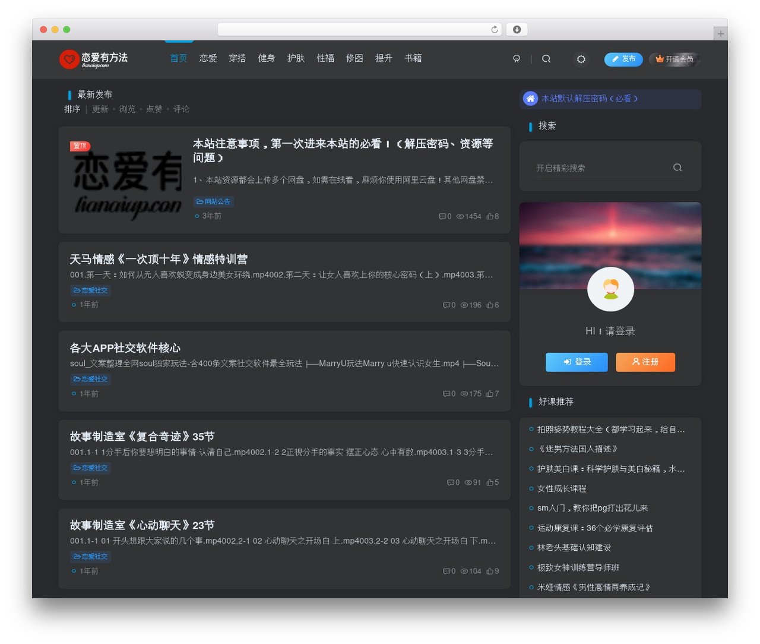Sort posts by 点赞
The width and height of the screenshot is (760, 644).
coord(154,109)
